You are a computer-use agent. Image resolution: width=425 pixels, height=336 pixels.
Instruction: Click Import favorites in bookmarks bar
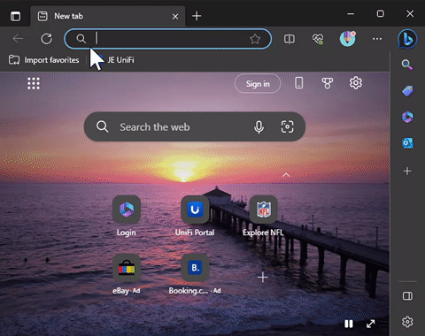pos(43,60)
